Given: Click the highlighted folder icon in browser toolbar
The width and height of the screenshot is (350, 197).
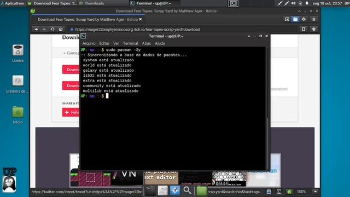Looking at the screenshot, I should click(295, 20).
